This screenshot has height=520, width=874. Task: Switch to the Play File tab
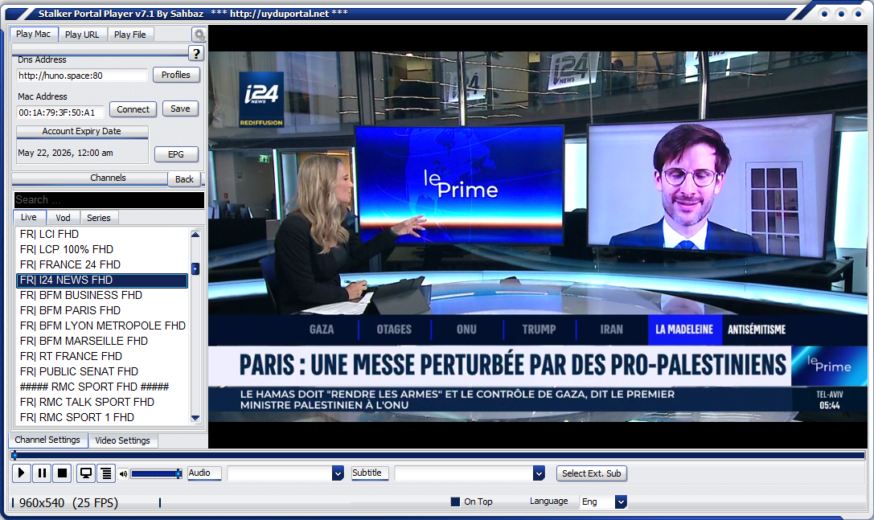click(130, 35)
